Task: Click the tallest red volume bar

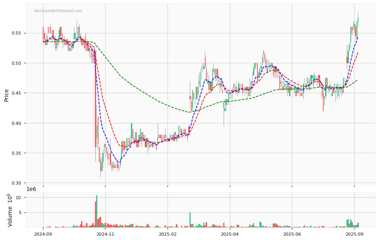Action: pos(95,214)
